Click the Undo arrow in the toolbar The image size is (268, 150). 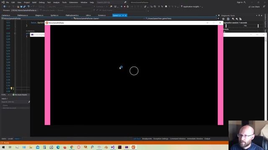(28, 7)
